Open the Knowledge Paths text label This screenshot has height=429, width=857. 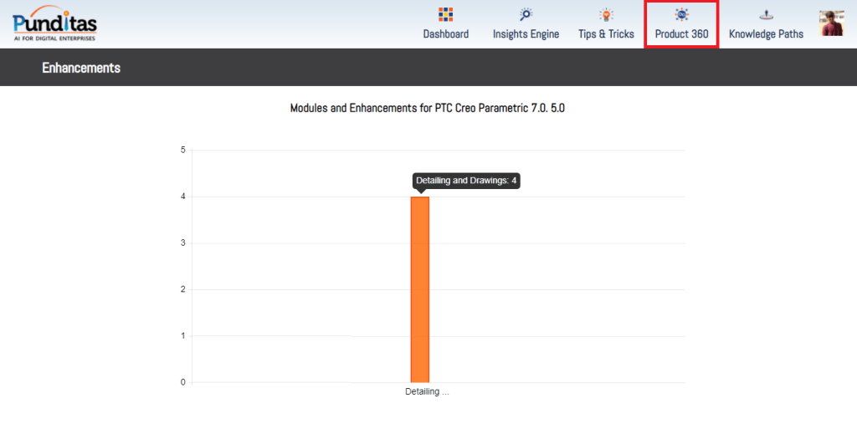coord(766,34)
